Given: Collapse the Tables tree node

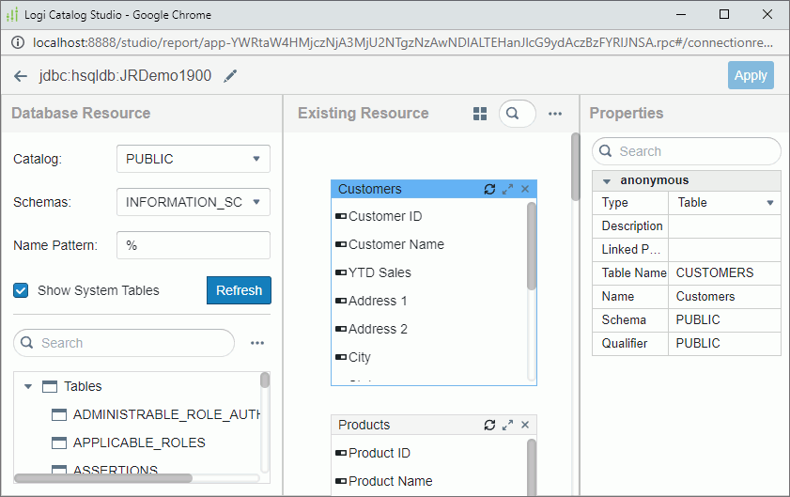Looking at the screenshot, I should [x=28, y=387].
